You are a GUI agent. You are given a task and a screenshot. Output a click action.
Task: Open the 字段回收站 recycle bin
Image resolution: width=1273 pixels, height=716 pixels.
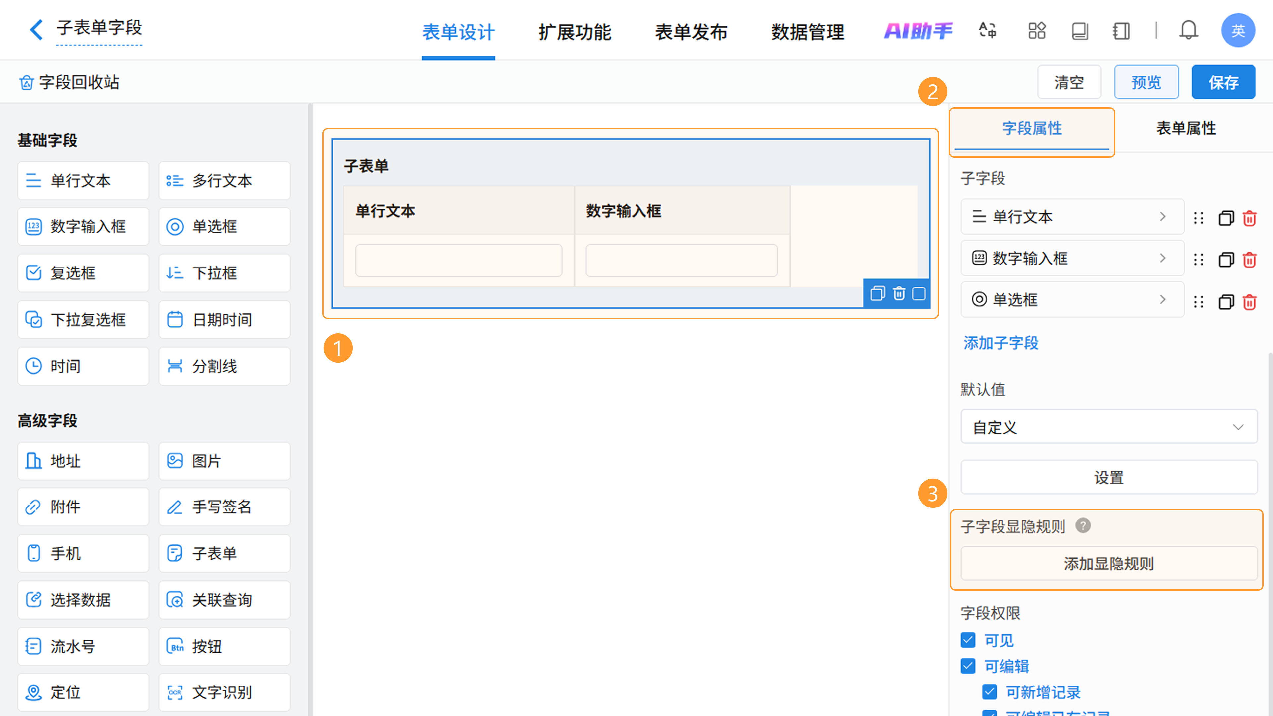click(69, 82)
